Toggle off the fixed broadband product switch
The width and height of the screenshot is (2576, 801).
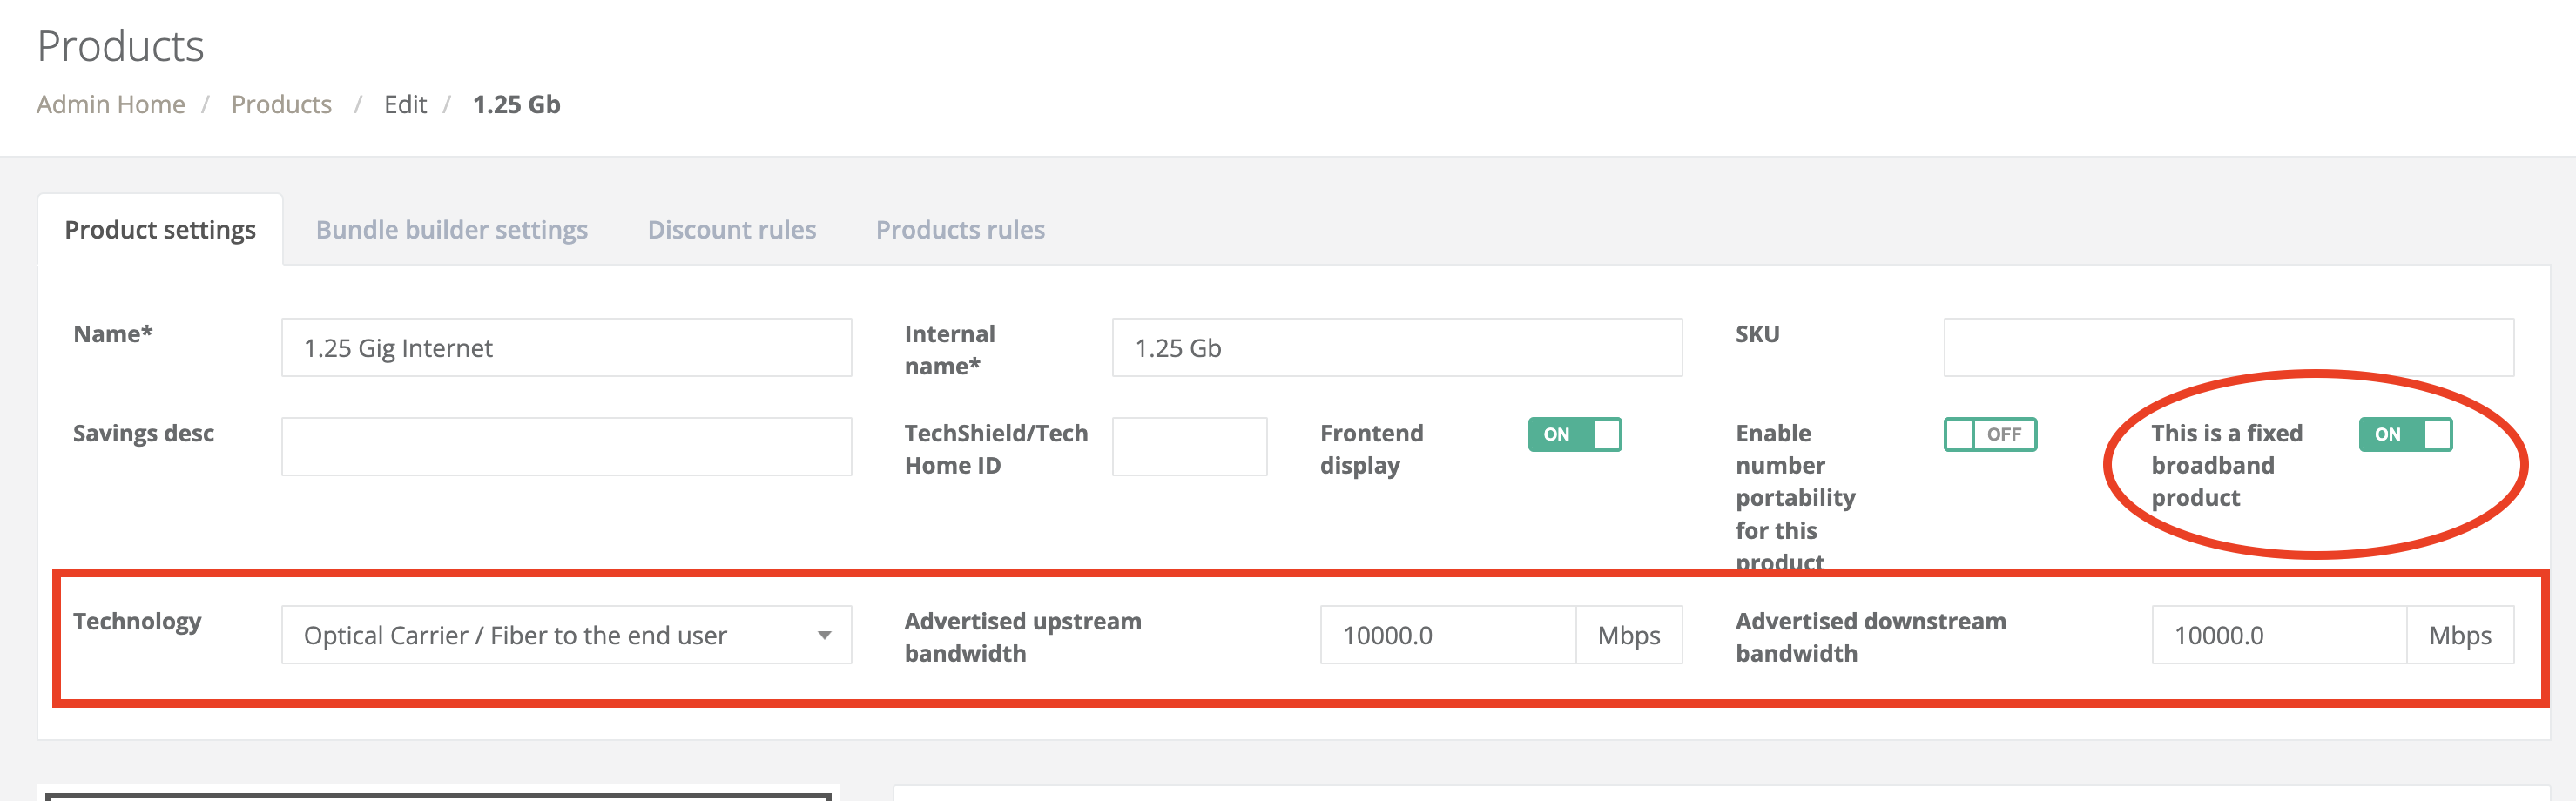pyautogui.click(x=2404, y=435)
